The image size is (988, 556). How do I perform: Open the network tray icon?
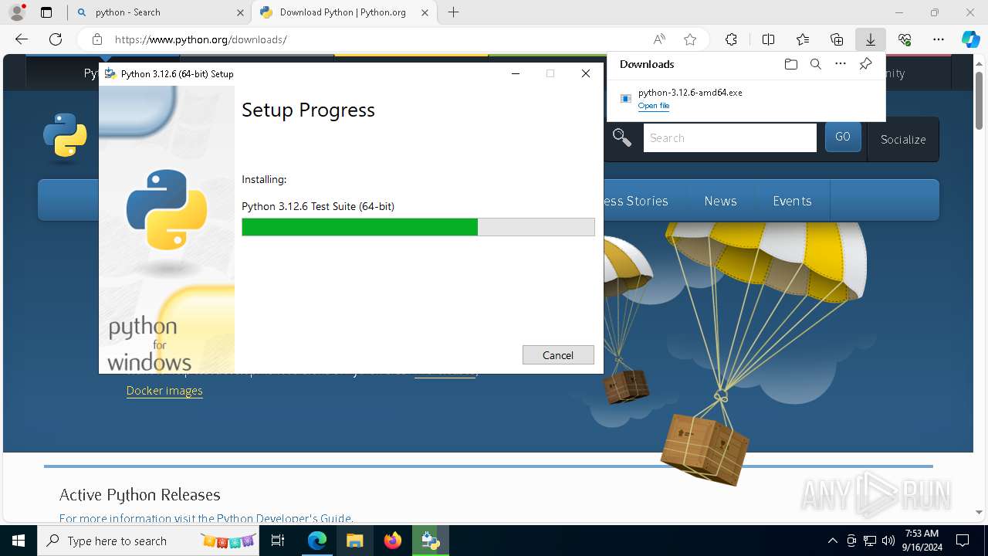click(870, 541)
